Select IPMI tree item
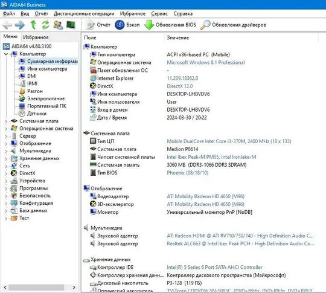Image resolution: width=326 pixels, height=293 pixels. 32,83
